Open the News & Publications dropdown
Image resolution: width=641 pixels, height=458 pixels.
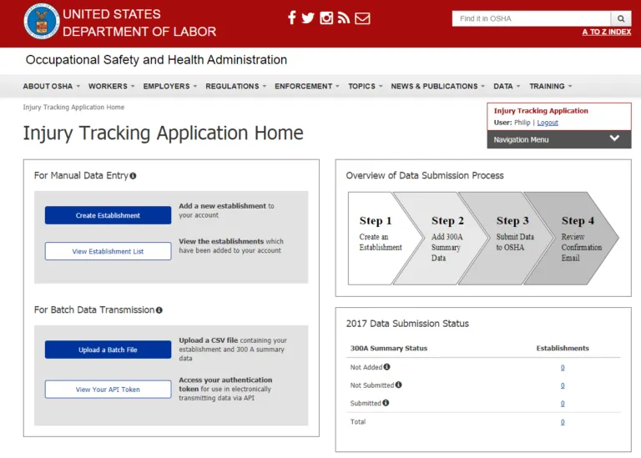(437, 86)
